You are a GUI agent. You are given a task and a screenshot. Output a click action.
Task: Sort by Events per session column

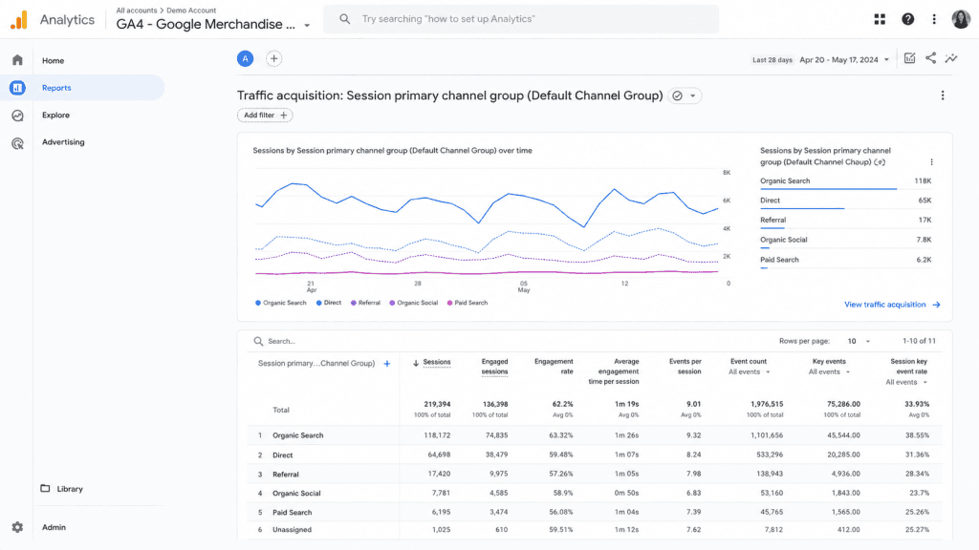685,367
